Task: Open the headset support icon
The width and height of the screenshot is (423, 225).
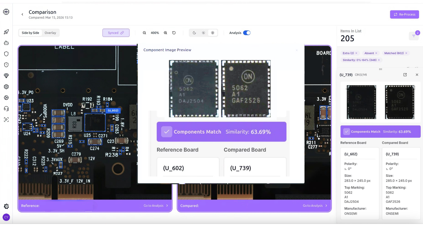Action: 6,109
